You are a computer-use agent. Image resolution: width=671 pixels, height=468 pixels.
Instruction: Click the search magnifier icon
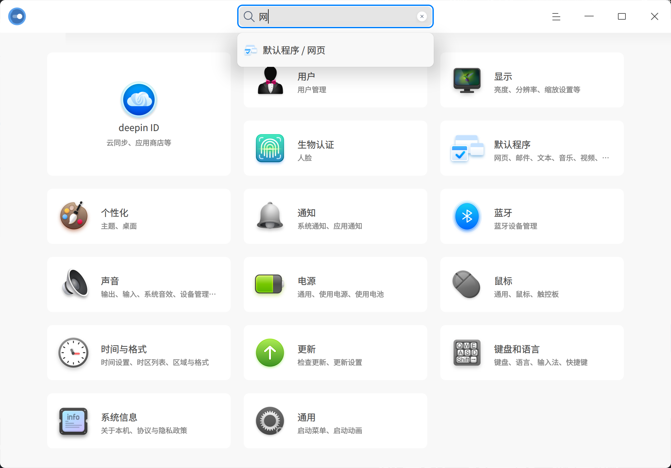(x=249, y=16)
